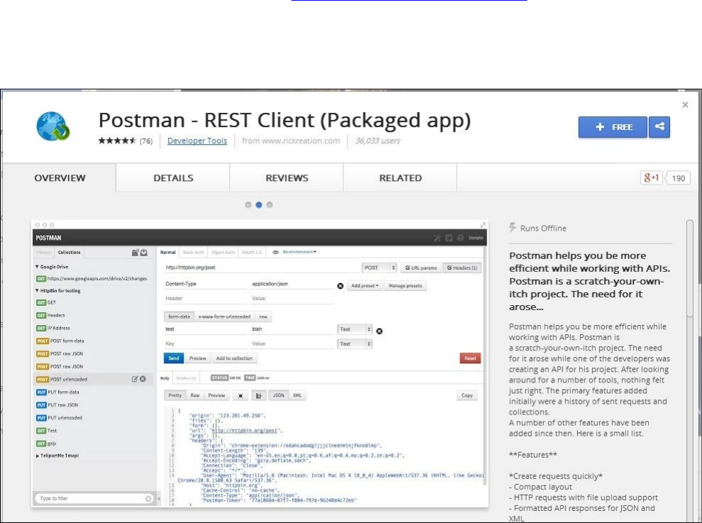
Task: Click the Add to collection button
Action: 234,358
